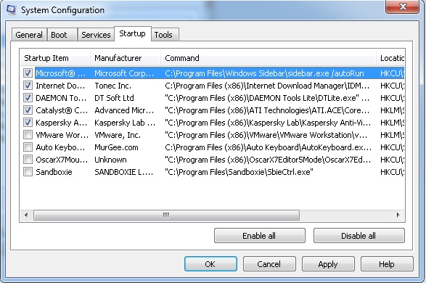The height and width of the screenshot is (283, 426).
Task: Uncheck the Microsoft sidebar startup item
Action: 28,73
